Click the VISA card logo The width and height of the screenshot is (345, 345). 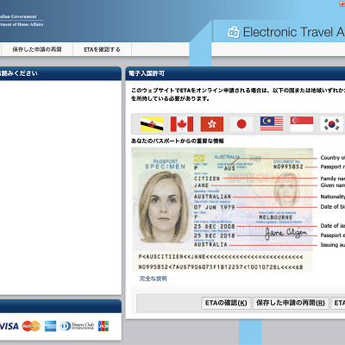9,326
